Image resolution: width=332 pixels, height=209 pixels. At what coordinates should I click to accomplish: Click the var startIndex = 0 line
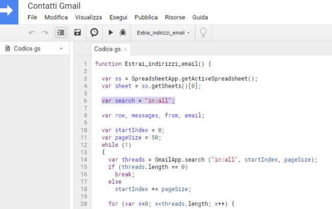pos(133,130)
